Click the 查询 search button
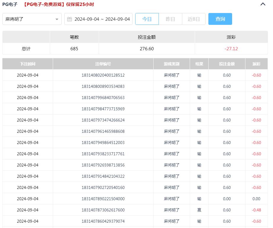This screenshot has height=228, width=273. [220, 19]
